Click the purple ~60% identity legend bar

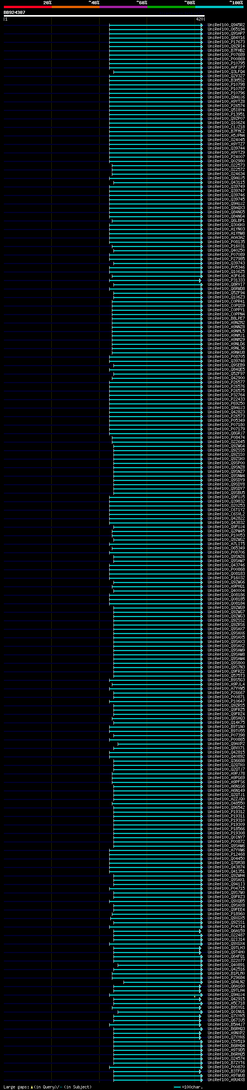click(123, 7)
